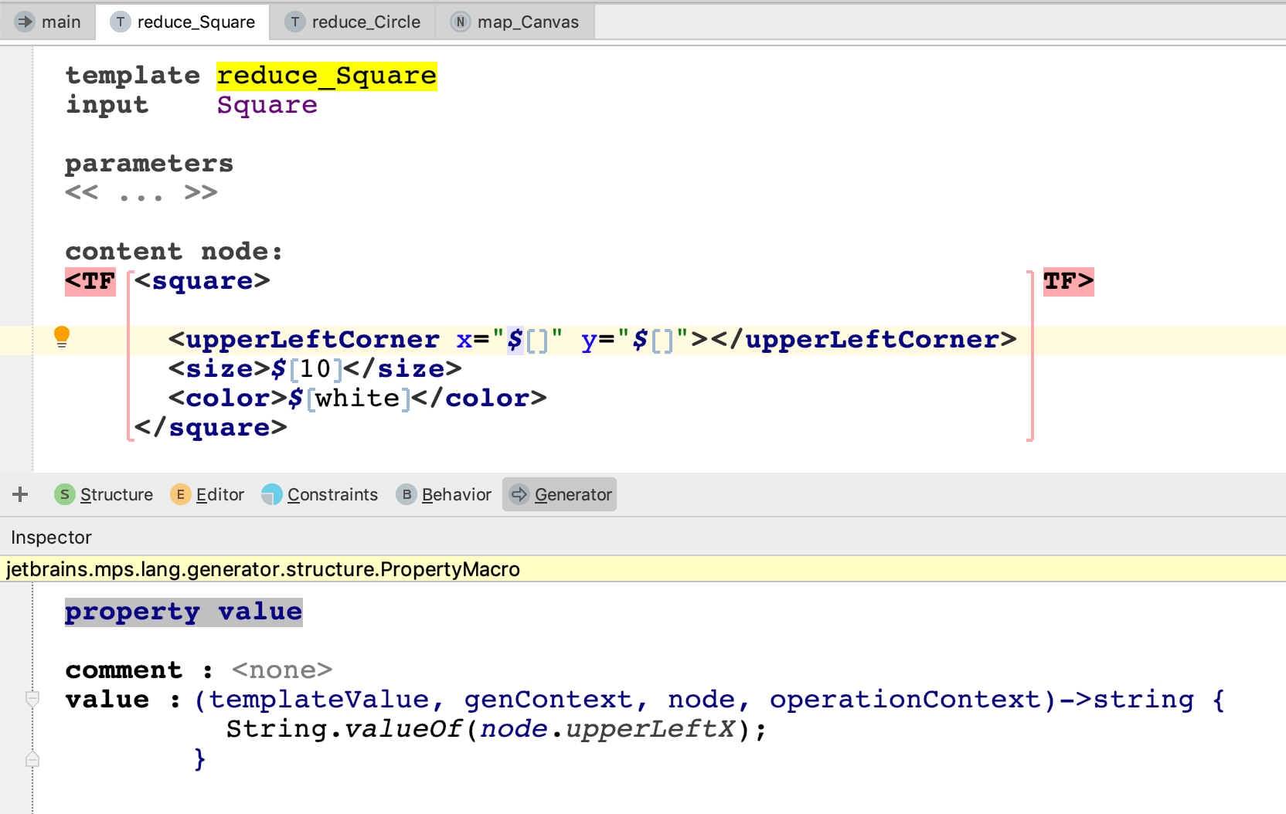Select the x attribute property macro

515,340
